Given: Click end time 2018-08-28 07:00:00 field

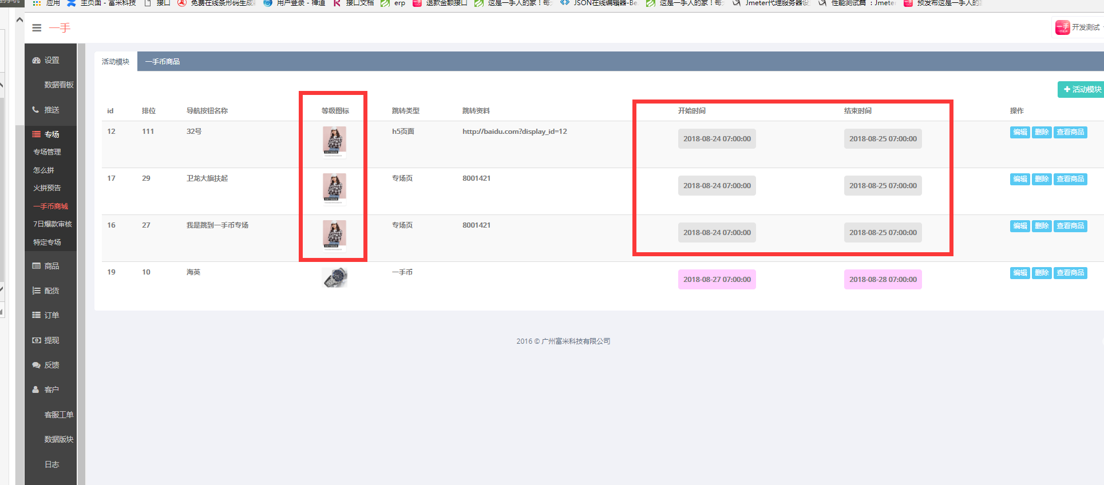Looking at the screenshot, I should coord(883,280).
